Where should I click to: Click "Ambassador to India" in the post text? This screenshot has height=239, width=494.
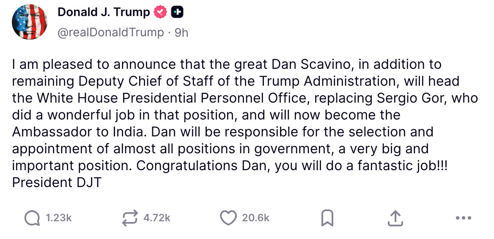point(78,132)
